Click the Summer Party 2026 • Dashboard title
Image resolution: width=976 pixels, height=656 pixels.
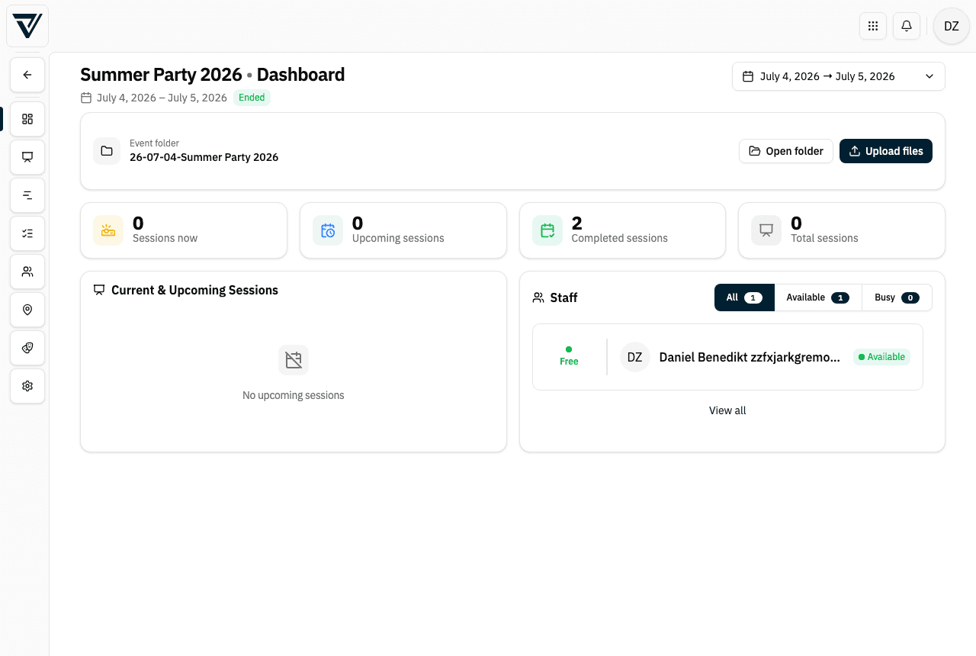tap(213, 75)
